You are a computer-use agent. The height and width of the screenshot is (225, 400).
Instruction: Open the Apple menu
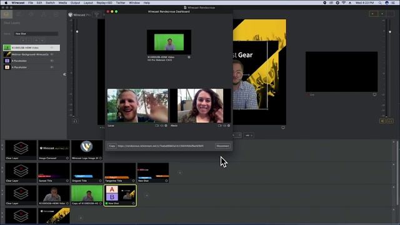pyautogui.click(x=6, y=2)
